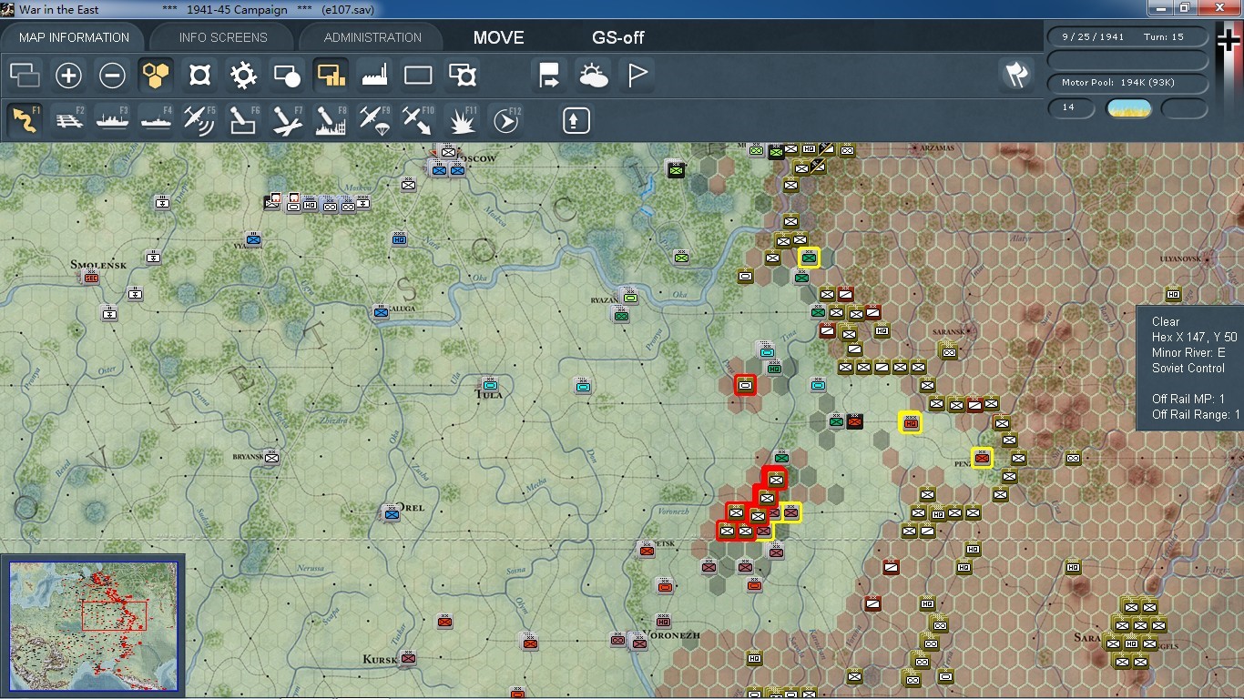Select F8 bomb city mode
Viewport: 1244px width, 699px height.
click(x=331, y=120)
